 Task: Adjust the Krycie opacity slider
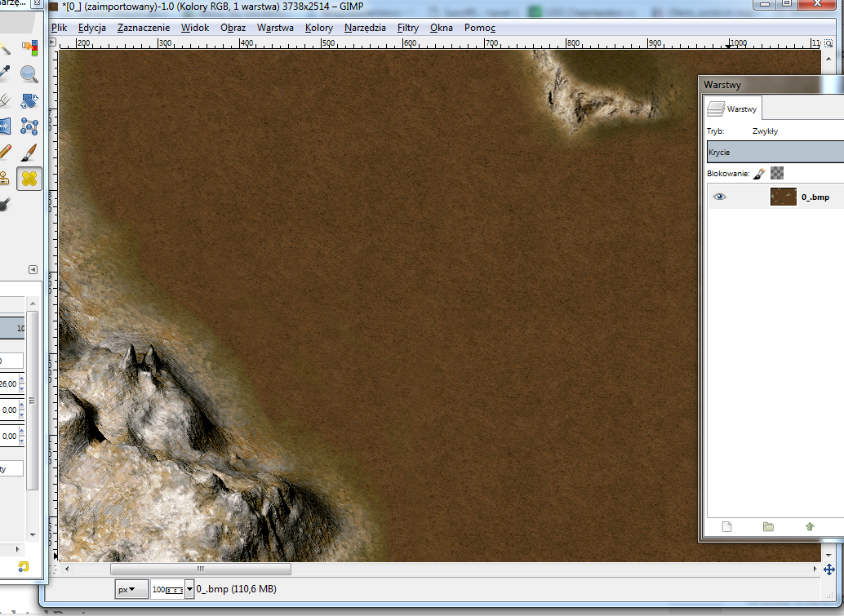coord(775,153)
